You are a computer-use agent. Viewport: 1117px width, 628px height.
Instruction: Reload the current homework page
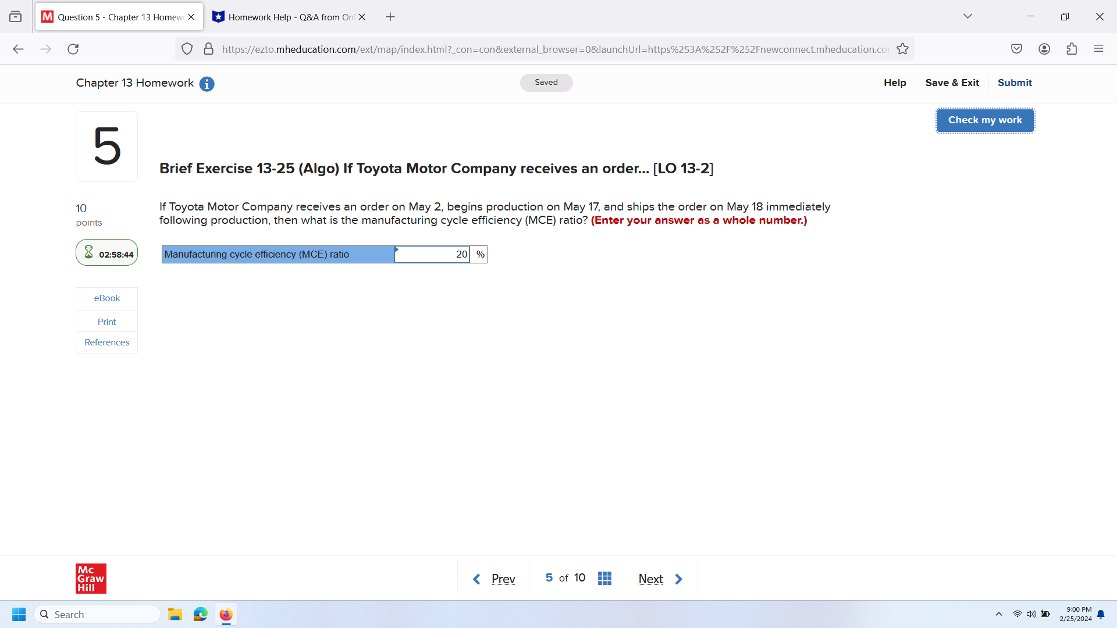73,49
